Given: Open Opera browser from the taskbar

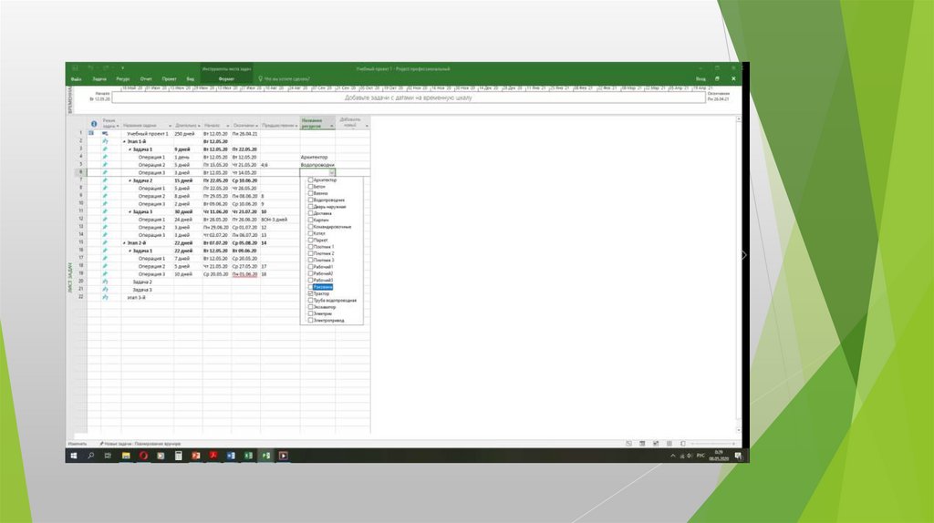Looking at the screenshot, I should pyautogui.click(x=143, y=456).
